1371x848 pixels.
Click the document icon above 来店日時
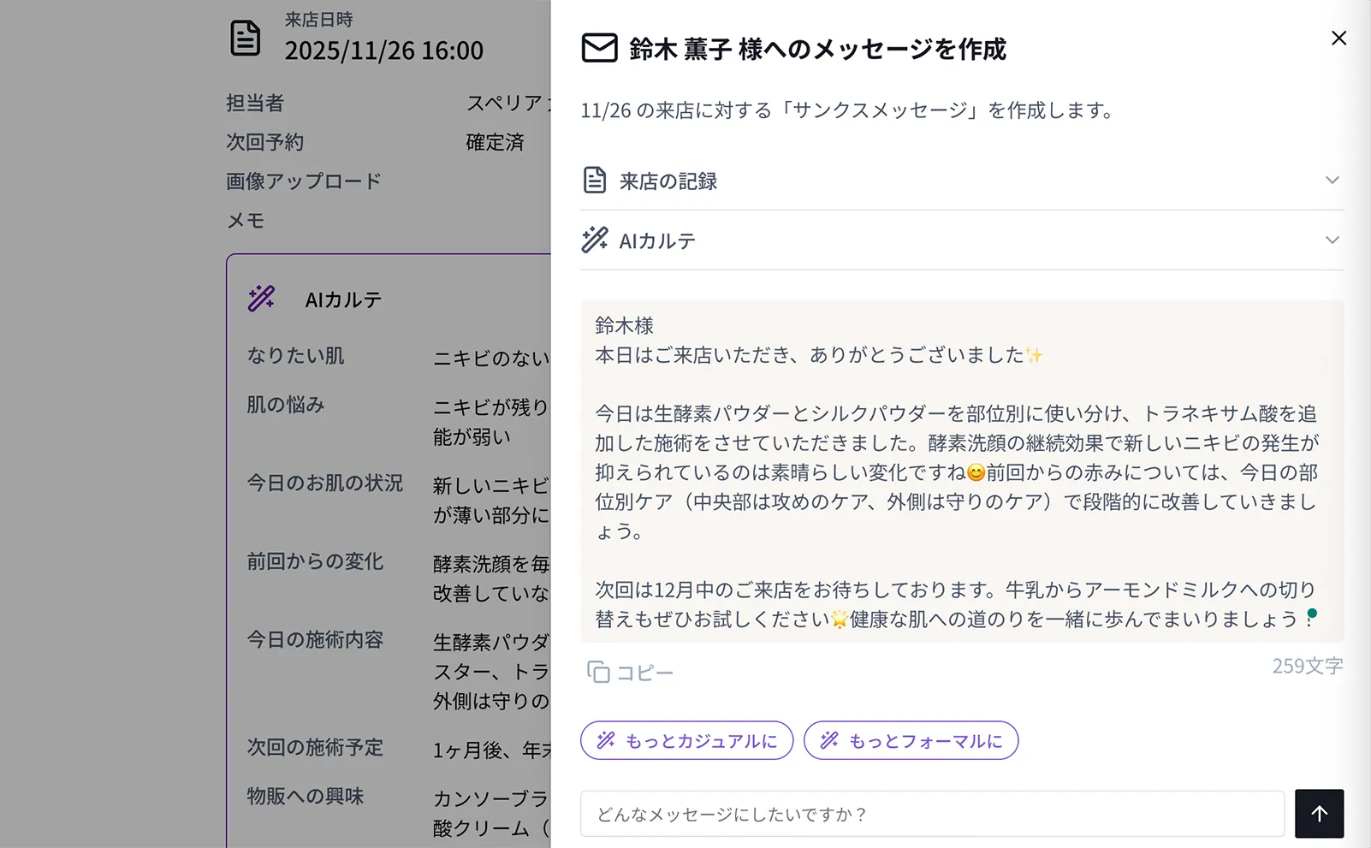(x=246, y=38)
